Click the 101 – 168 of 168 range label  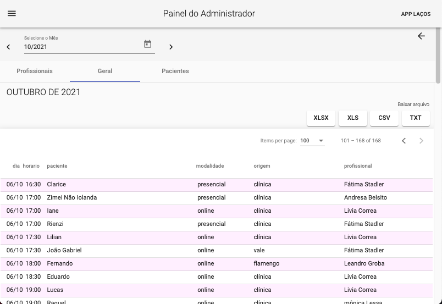coord(361,141)
